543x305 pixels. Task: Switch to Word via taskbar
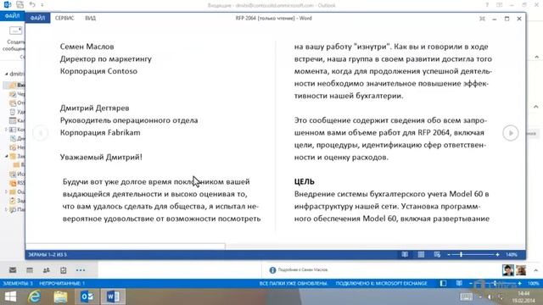tap(113, 297)
